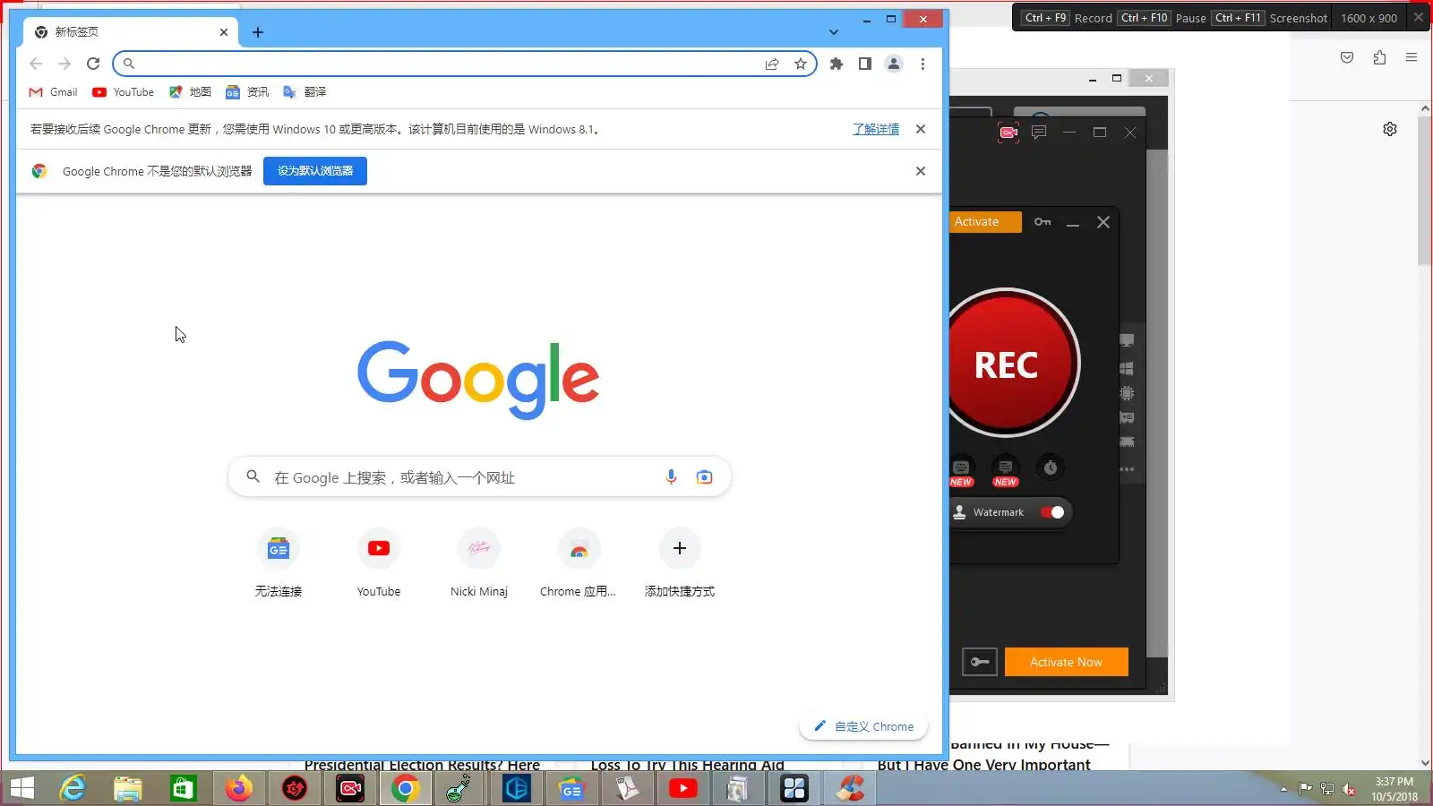Close the 新标签页 tab
The image size is (1433, 806).
[224, 32]
